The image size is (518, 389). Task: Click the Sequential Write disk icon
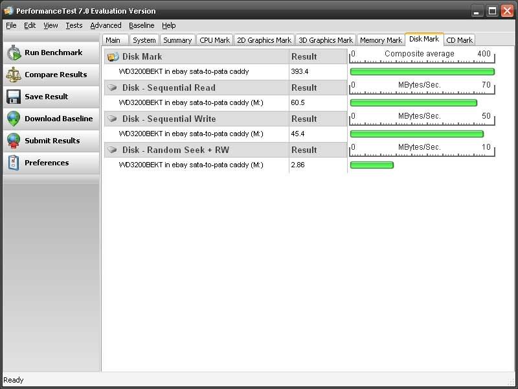coord(113,119)
